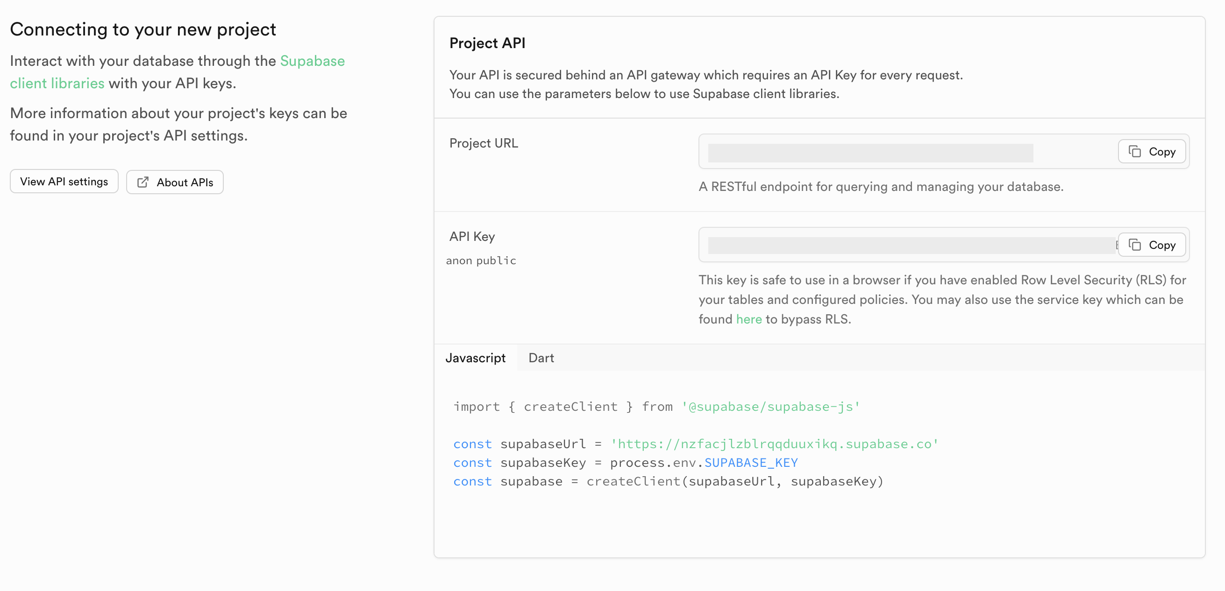Switch to the Dart tab
The image size is (1225, 591).
point(541,358)
